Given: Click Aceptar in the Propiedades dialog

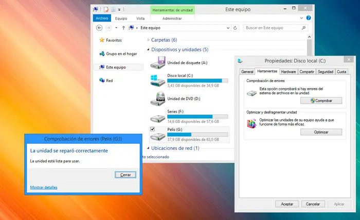Looking at the screenshot, I should point(287,204).
